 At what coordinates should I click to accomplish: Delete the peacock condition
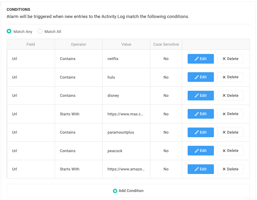pos(230,150)
